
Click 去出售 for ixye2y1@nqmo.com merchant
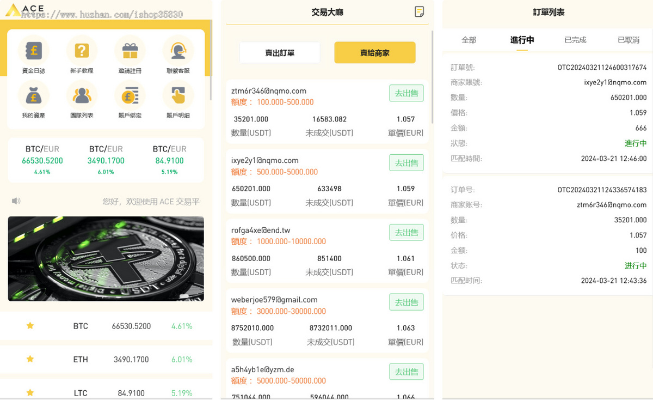pyautogui.click(x=406, y=163)
